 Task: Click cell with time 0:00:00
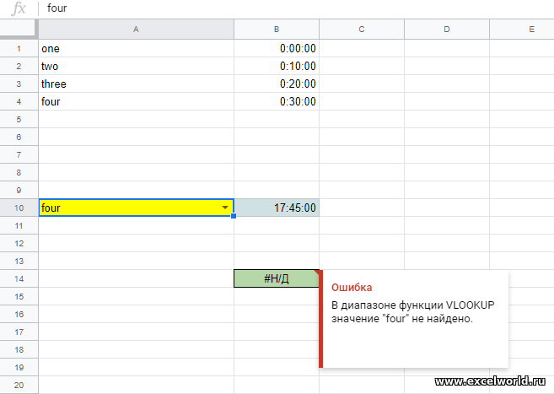pyautogui.click(x=277, y=48)
